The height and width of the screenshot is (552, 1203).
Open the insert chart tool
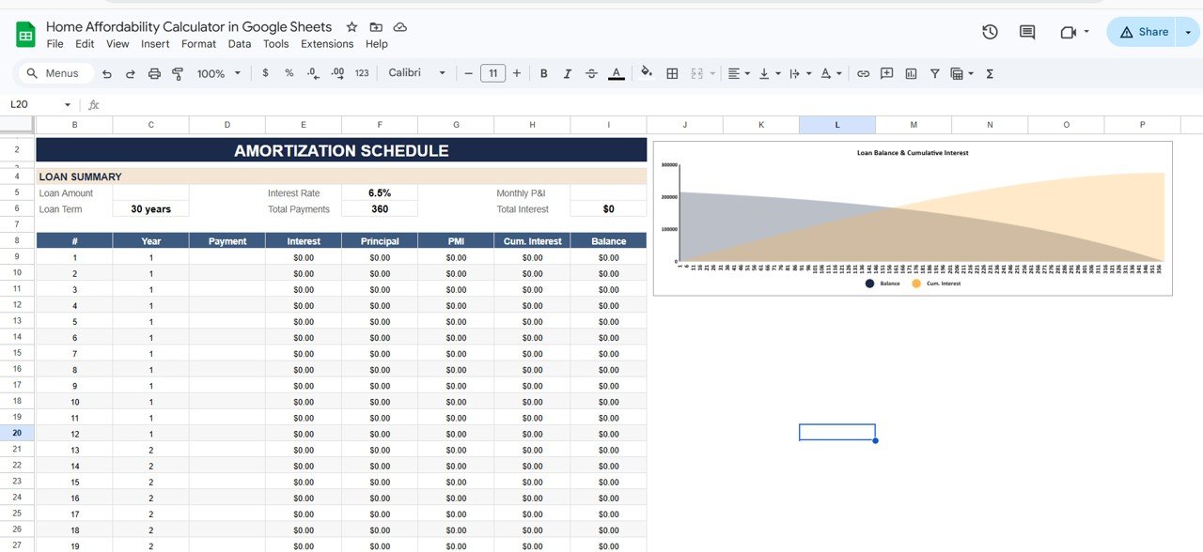[910, 73]
